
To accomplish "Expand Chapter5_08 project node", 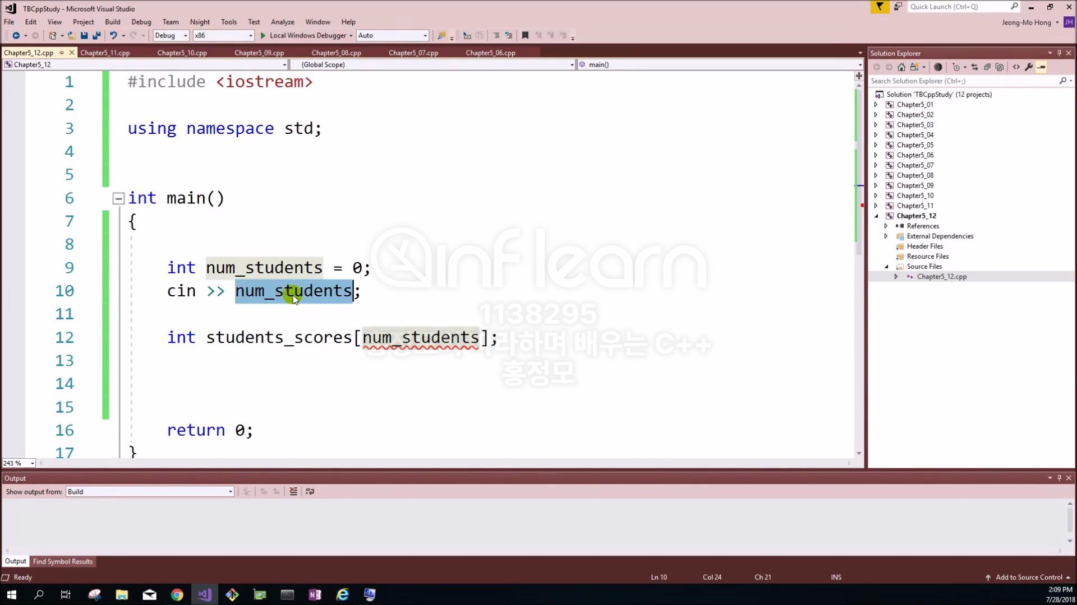I will click(876, 175).
